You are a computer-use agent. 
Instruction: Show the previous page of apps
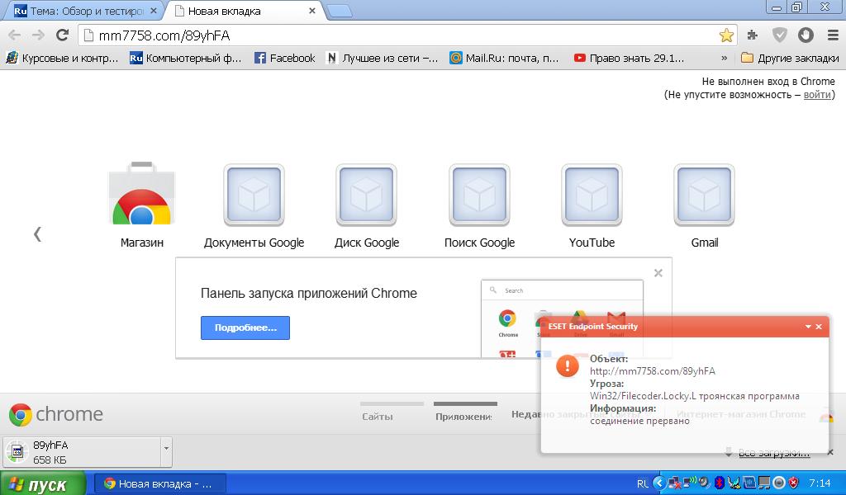point(37,233)
